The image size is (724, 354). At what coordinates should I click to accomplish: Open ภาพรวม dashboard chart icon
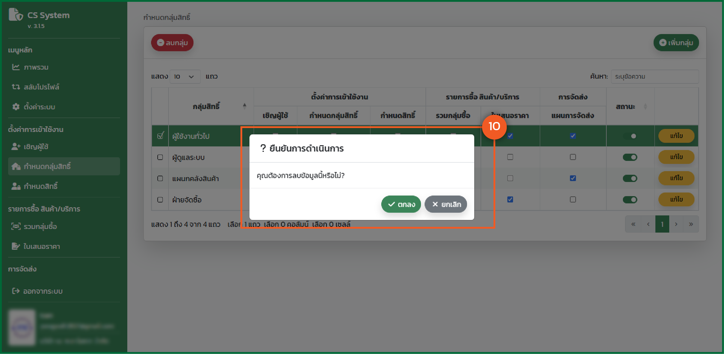point(16,67)
